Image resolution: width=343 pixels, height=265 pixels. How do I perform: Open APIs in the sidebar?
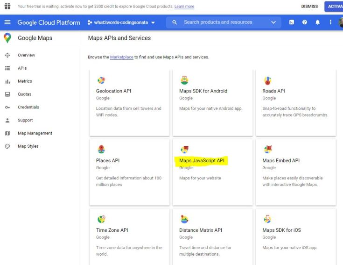[x=22, y=68]
